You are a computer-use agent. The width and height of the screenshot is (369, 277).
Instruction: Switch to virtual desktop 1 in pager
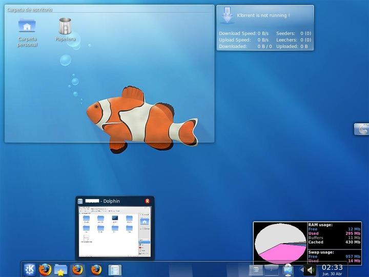point(256,270)
